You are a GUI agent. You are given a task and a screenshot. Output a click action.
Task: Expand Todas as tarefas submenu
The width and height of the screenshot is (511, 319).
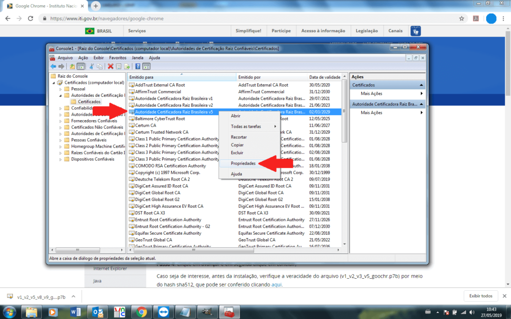250,126
